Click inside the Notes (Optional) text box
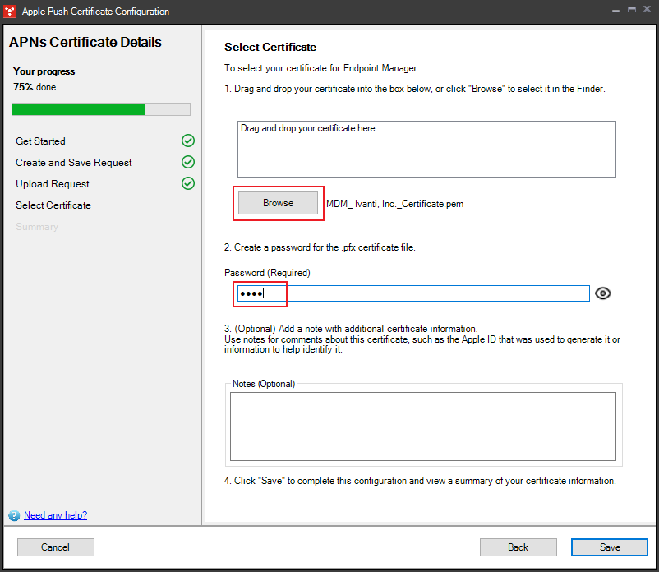The width and height of the screenshot is (659, 572). click(x=422, y=426)
